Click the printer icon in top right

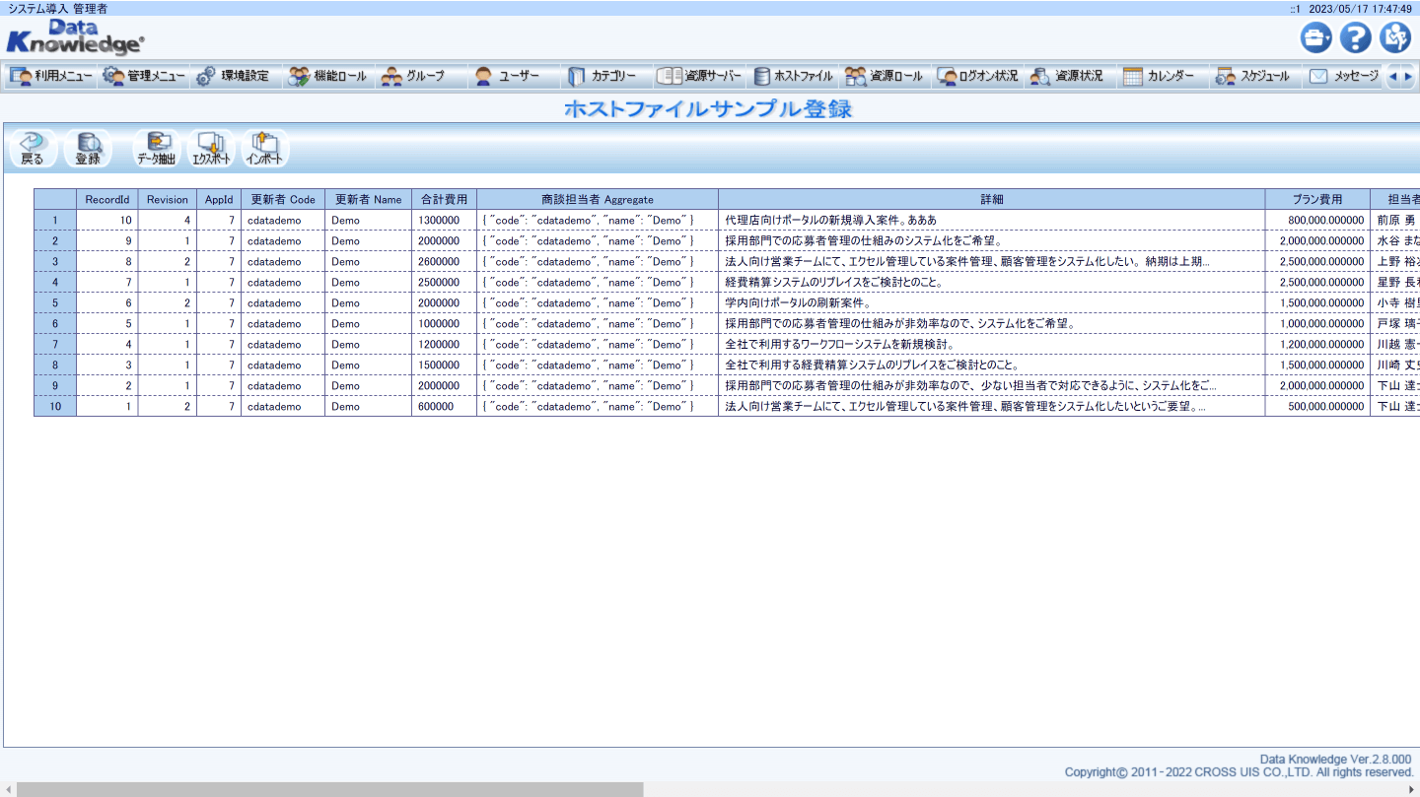1316,36
